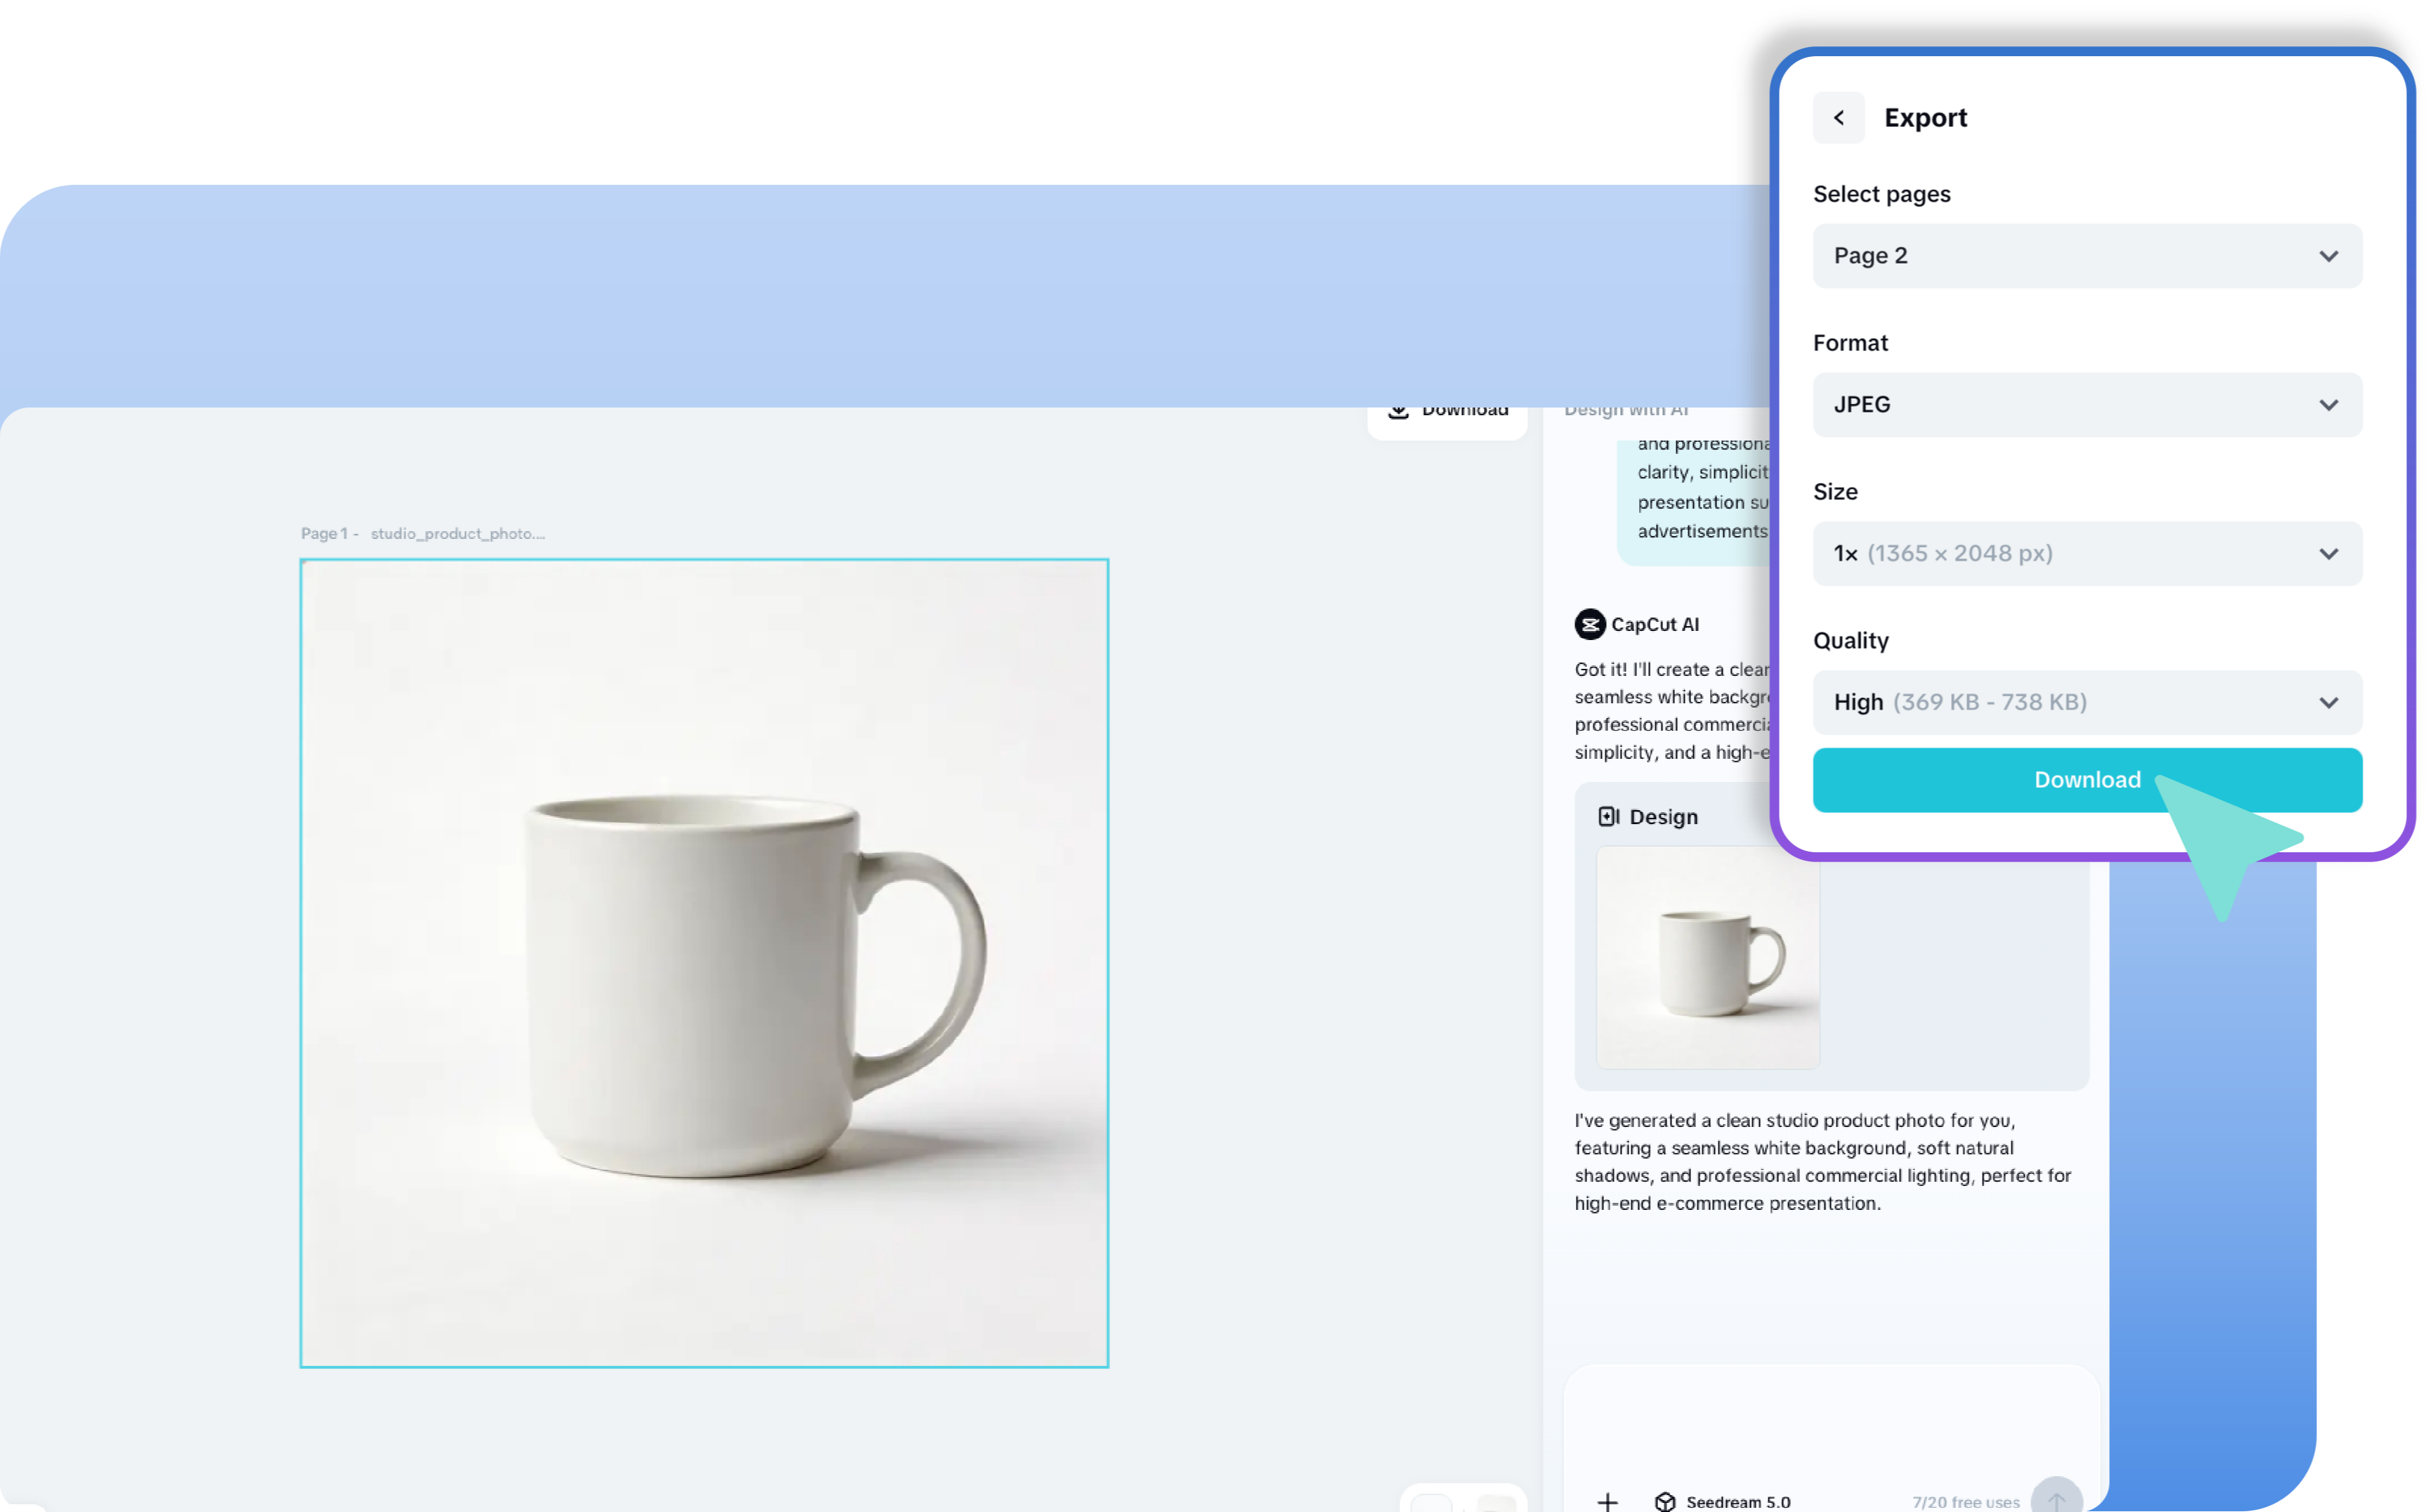Screen dimensions: 2433x1512
Task: Open the Format dropdown showing JPEG
Action: tap(2087, 405)
